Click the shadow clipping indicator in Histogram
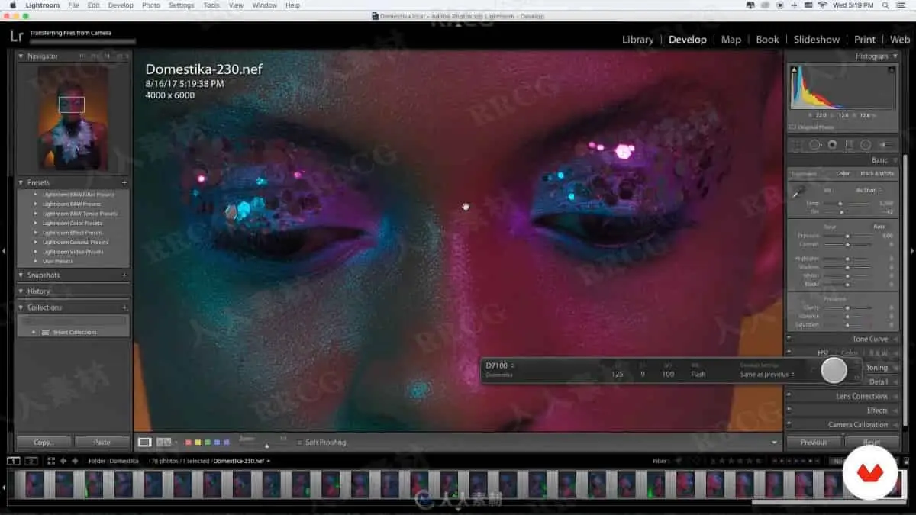This screenshot has height=515, width=916. click(794, 69)
